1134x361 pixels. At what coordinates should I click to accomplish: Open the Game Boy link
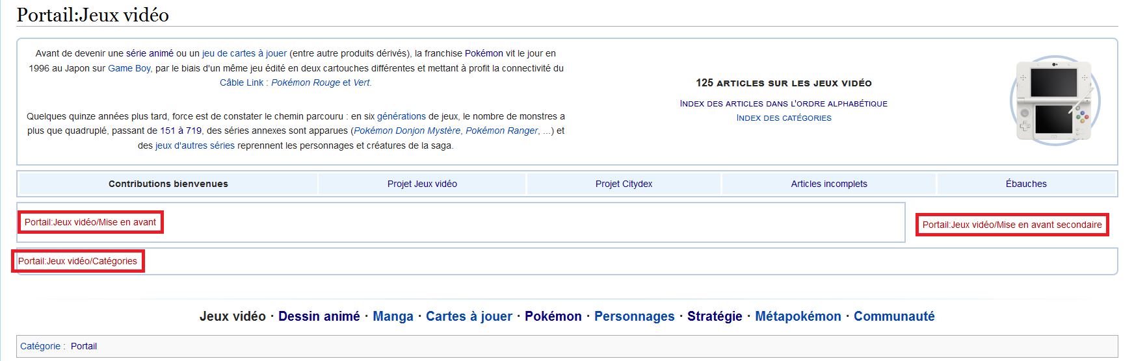[129, 68]
